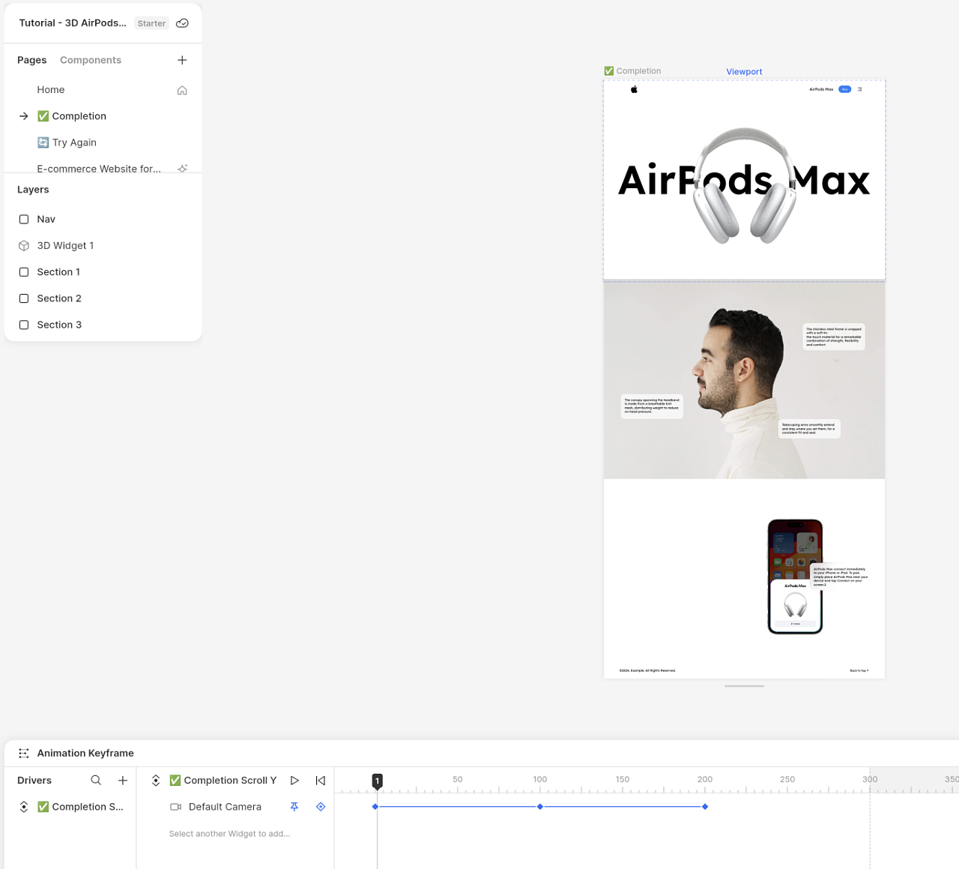Click the canopy headband tooltip card
The image size is (959, 869).
point(652,406)
